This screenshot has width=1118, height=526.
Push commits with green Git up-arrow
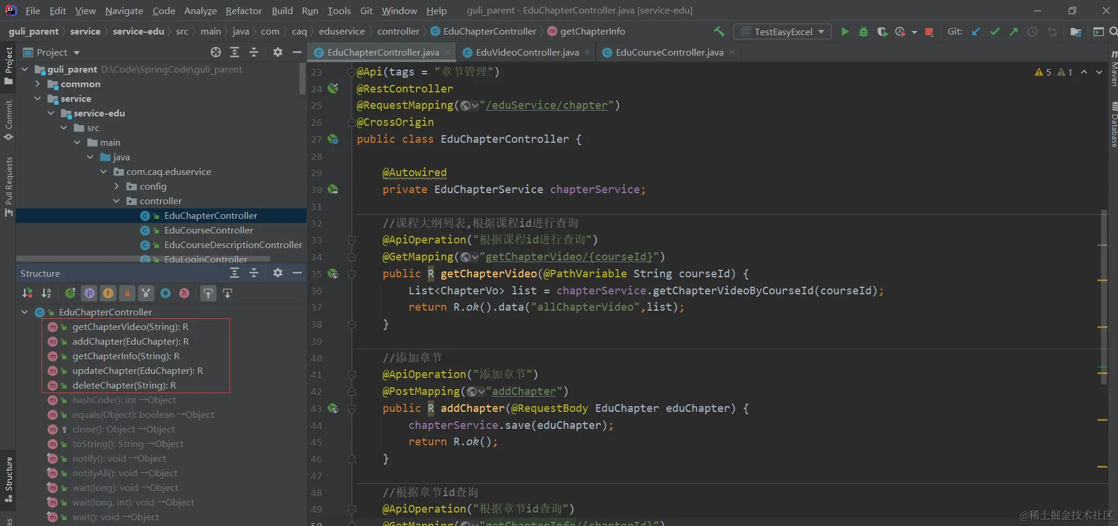pos(1013,32)
